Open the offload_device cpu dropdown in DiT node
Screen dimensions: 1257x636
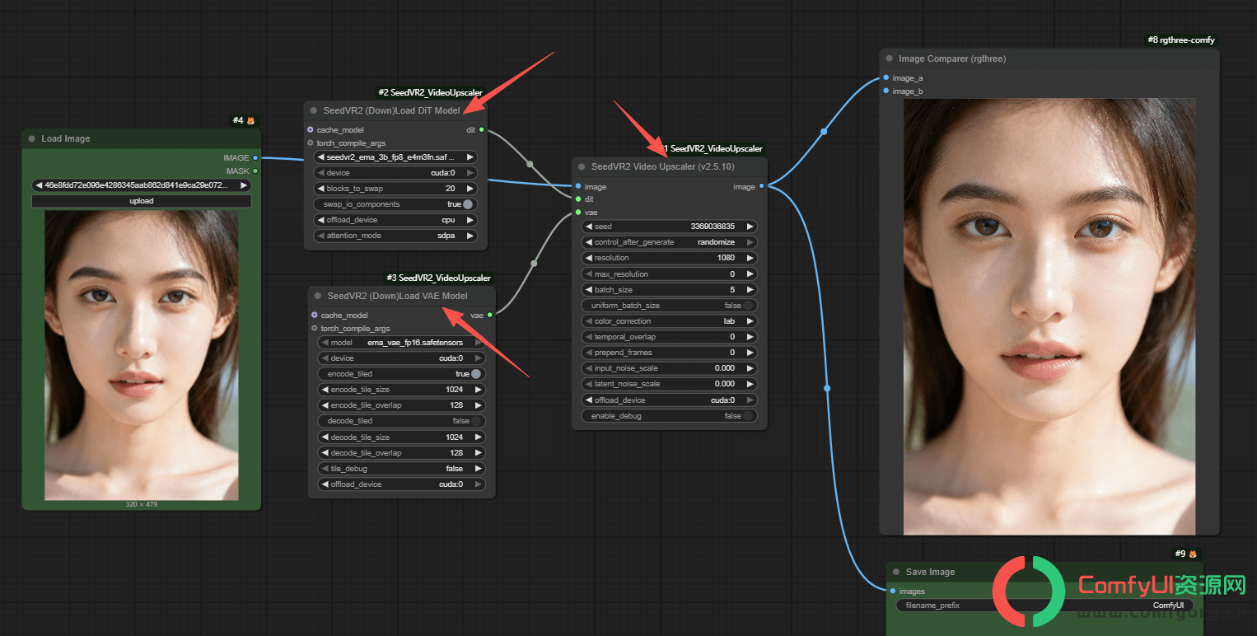395,220
